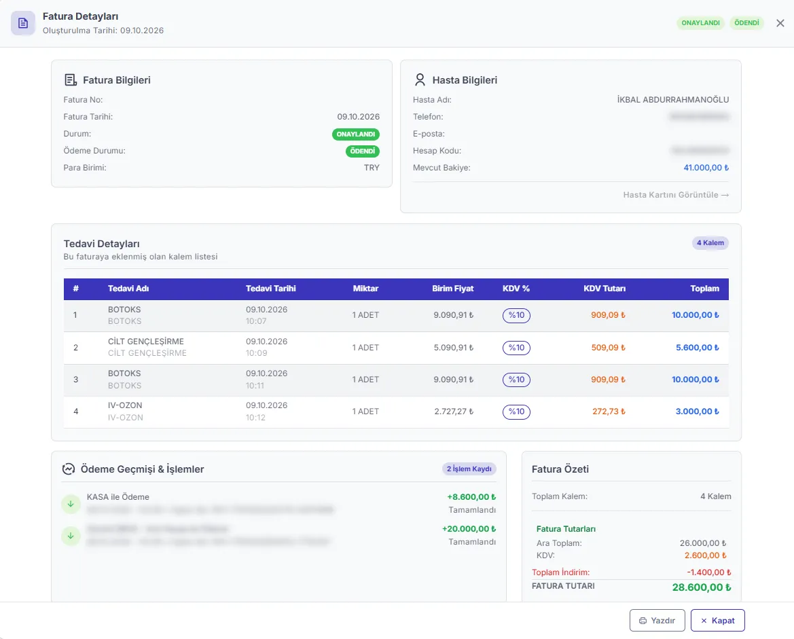Image resolution: width=794 pixels, height=639 pixels.
Task: Click the 5.600,00 ₺ total amount
Action: tap(698, 348)
